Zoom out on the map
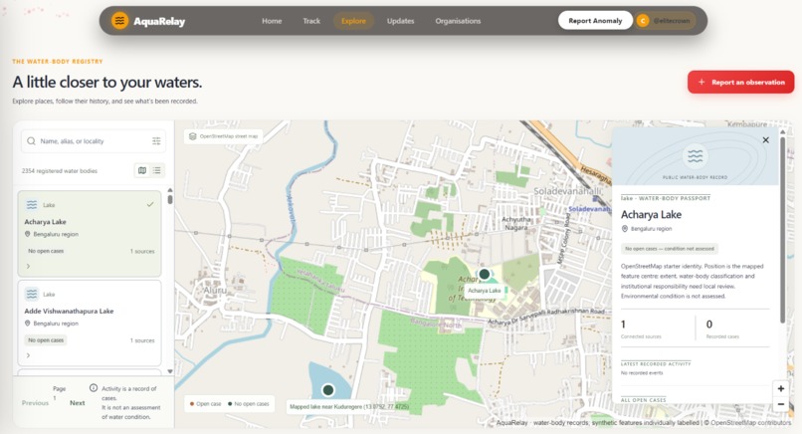802x434 pixels. (x=780, y=404)
